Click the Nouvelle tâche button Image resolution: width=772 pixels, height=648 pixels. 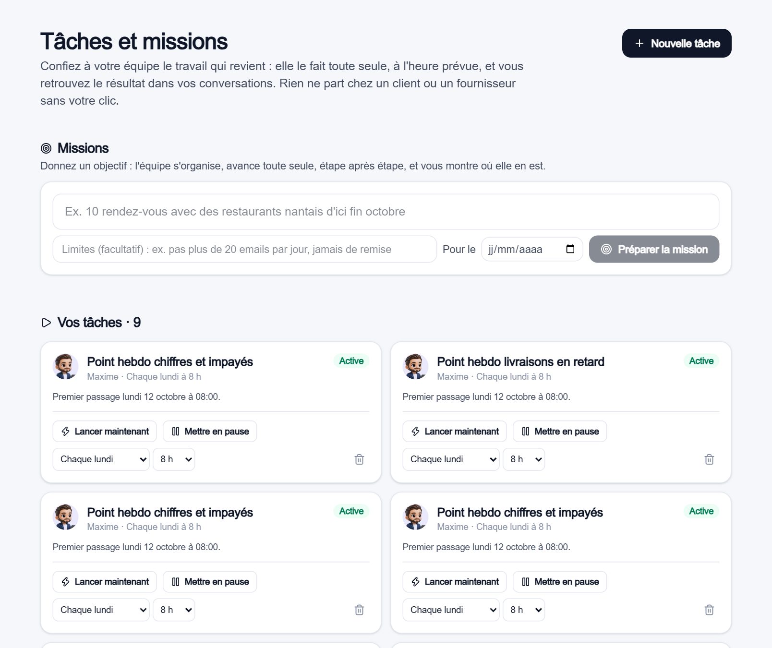pos(676,43)
